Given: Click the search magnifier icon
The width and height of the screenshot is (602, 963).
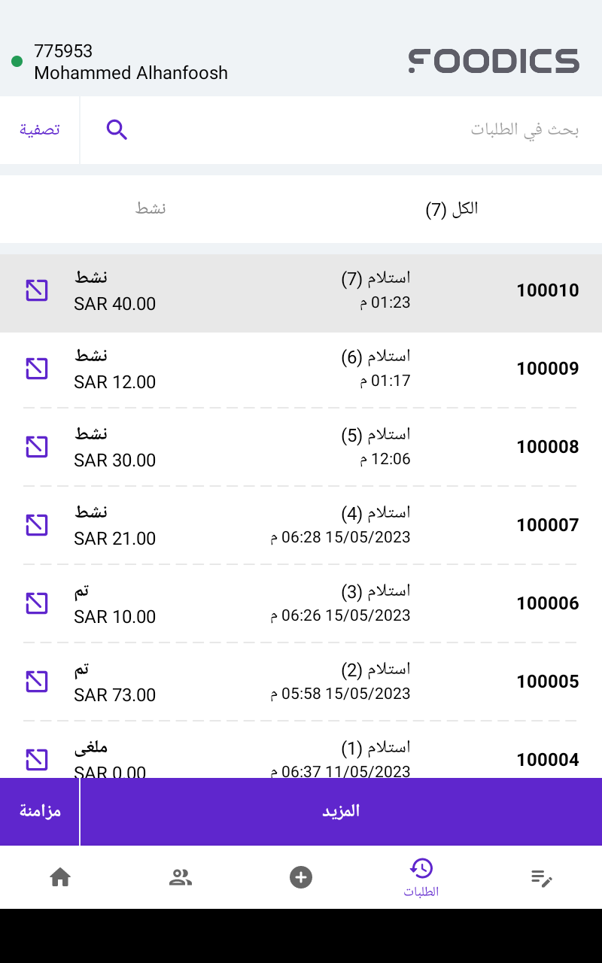Looking at the screenshot, I should (117, 130).
